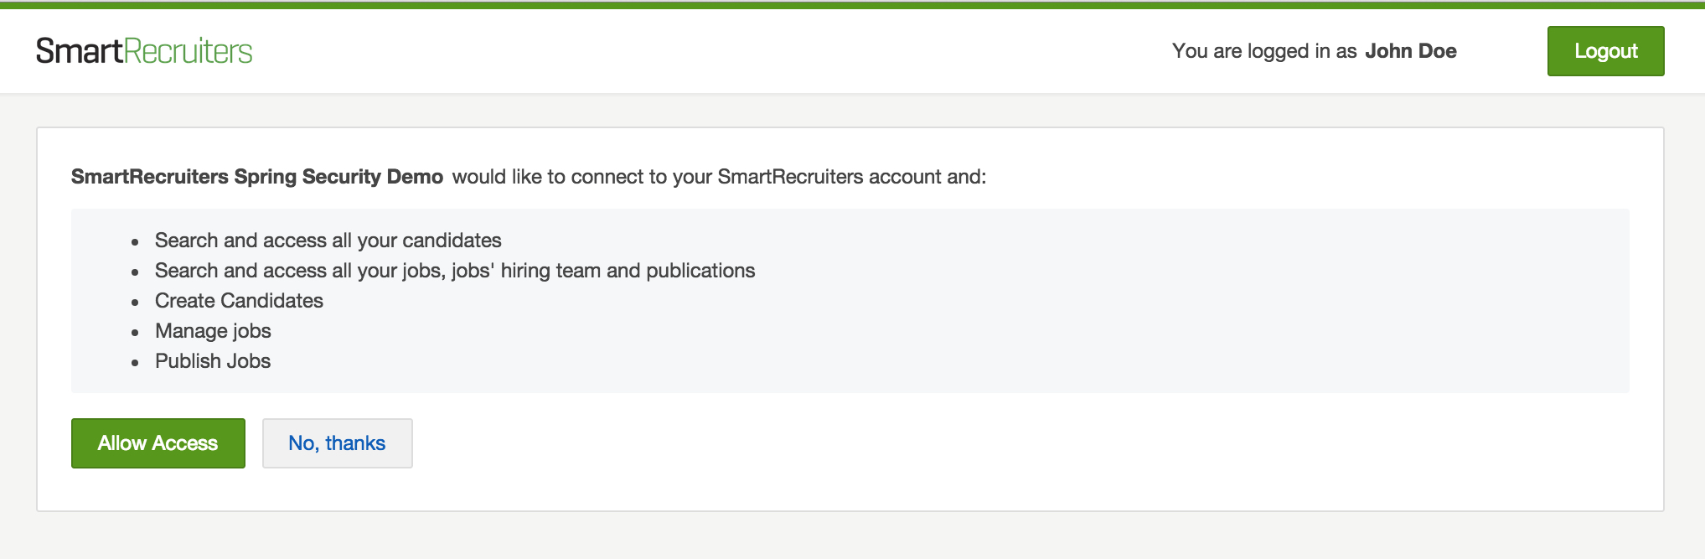Click the jobs' hiring team and publications item
The width and height of the screenshot is (1705, 559).
pos(455,271)
